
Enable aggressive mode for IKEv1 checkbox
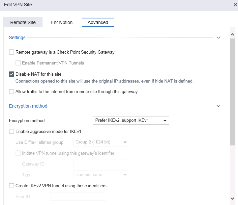point(12,131)
